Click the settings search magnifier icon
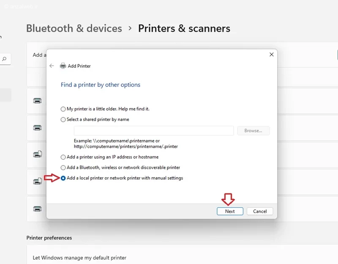338x264 pixels. pos(4,59)
